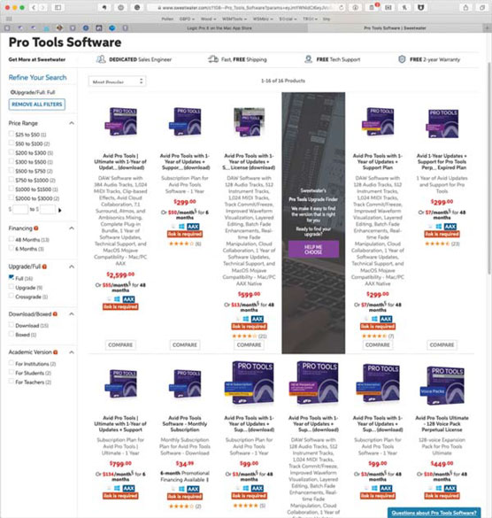Image resolution: width=492 pixels, height=518 pixels.
Task: Open the SOcial bookmarks folder
Action: 288,19
